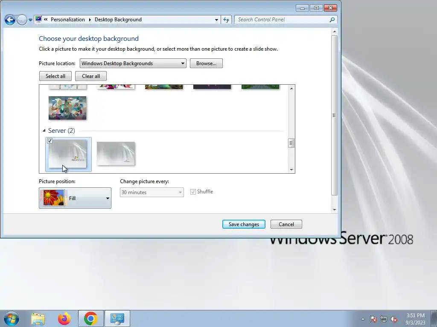Click the network status tray icon

[x=384, y=319]
